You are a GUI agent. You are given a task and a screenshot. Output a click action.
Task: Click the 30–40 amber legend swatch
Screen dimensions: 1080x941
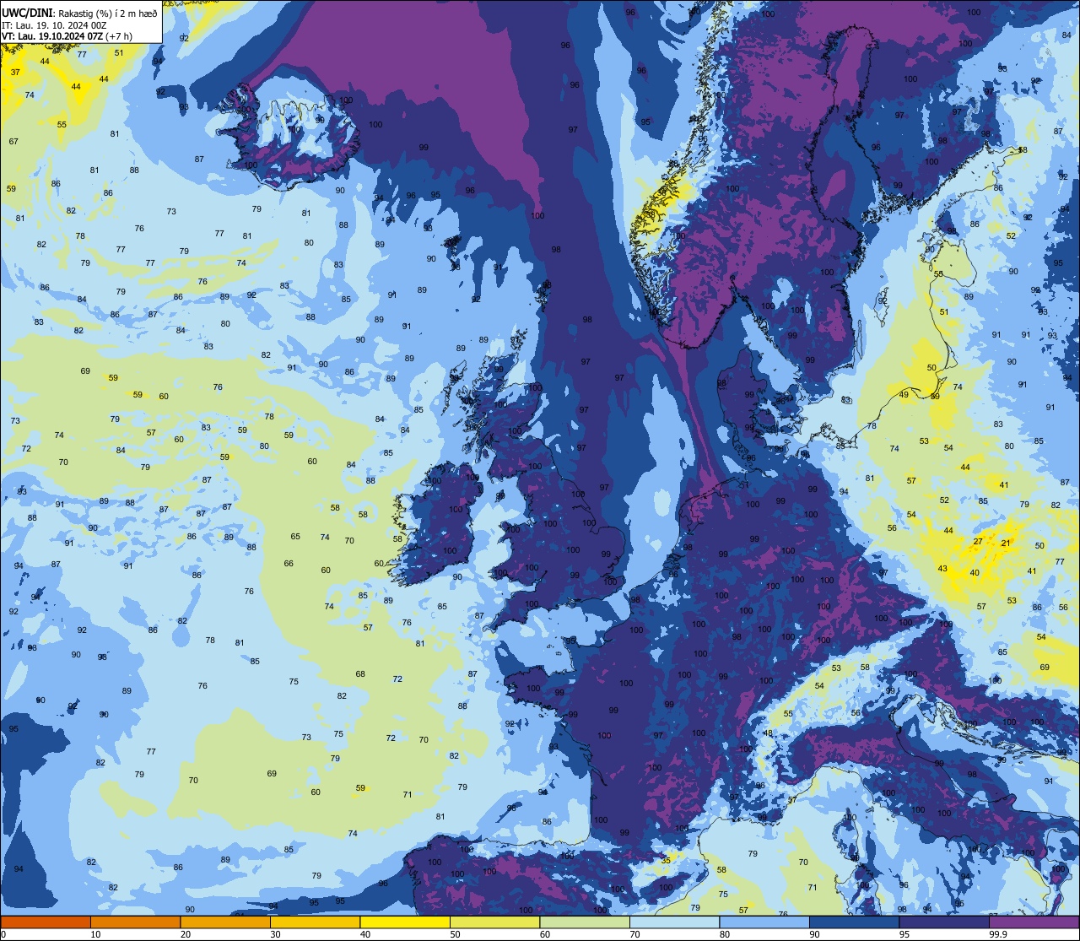click(x=315, y=922)
